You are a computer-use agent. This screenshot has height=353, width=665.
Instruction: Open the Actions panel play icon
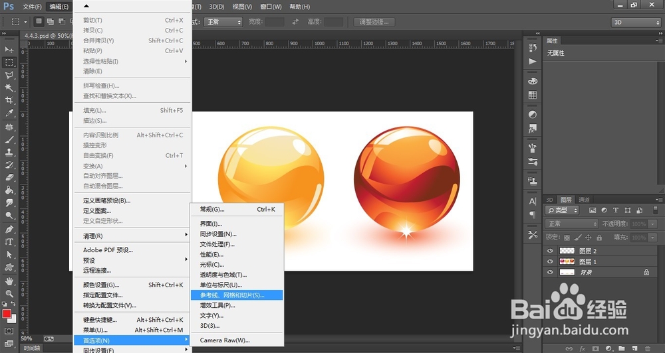pyautogui.click(x=533, y=61)
